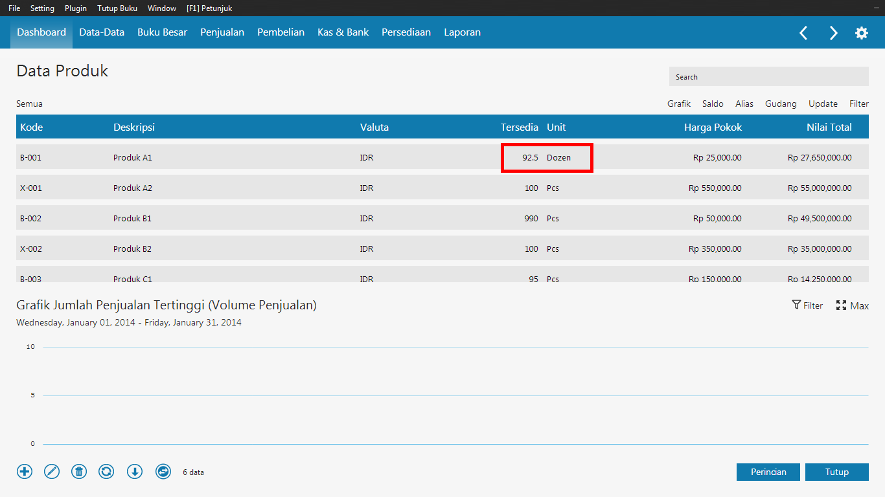
Task: Open the Plugin menu
Action: (x=76, y=8)
